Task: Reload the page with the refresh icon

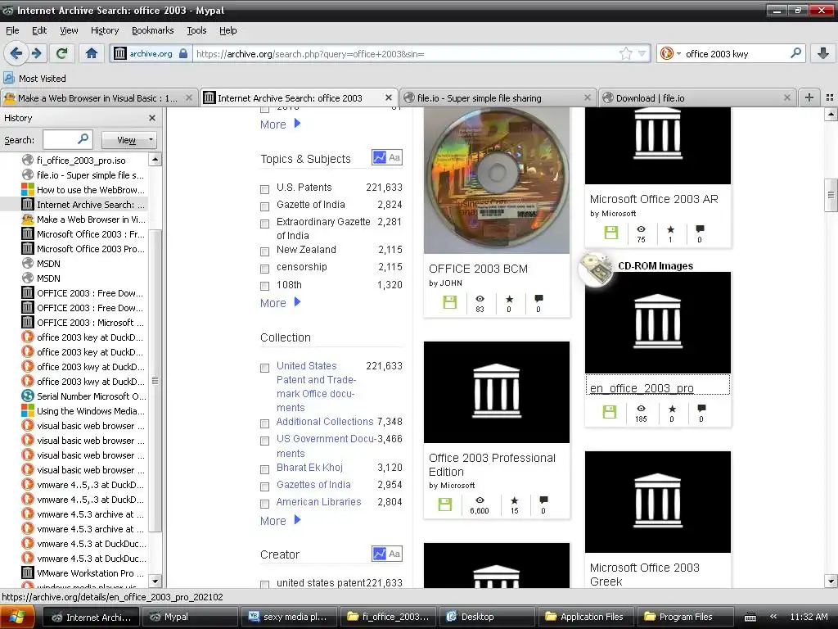Action: point(62,53)
